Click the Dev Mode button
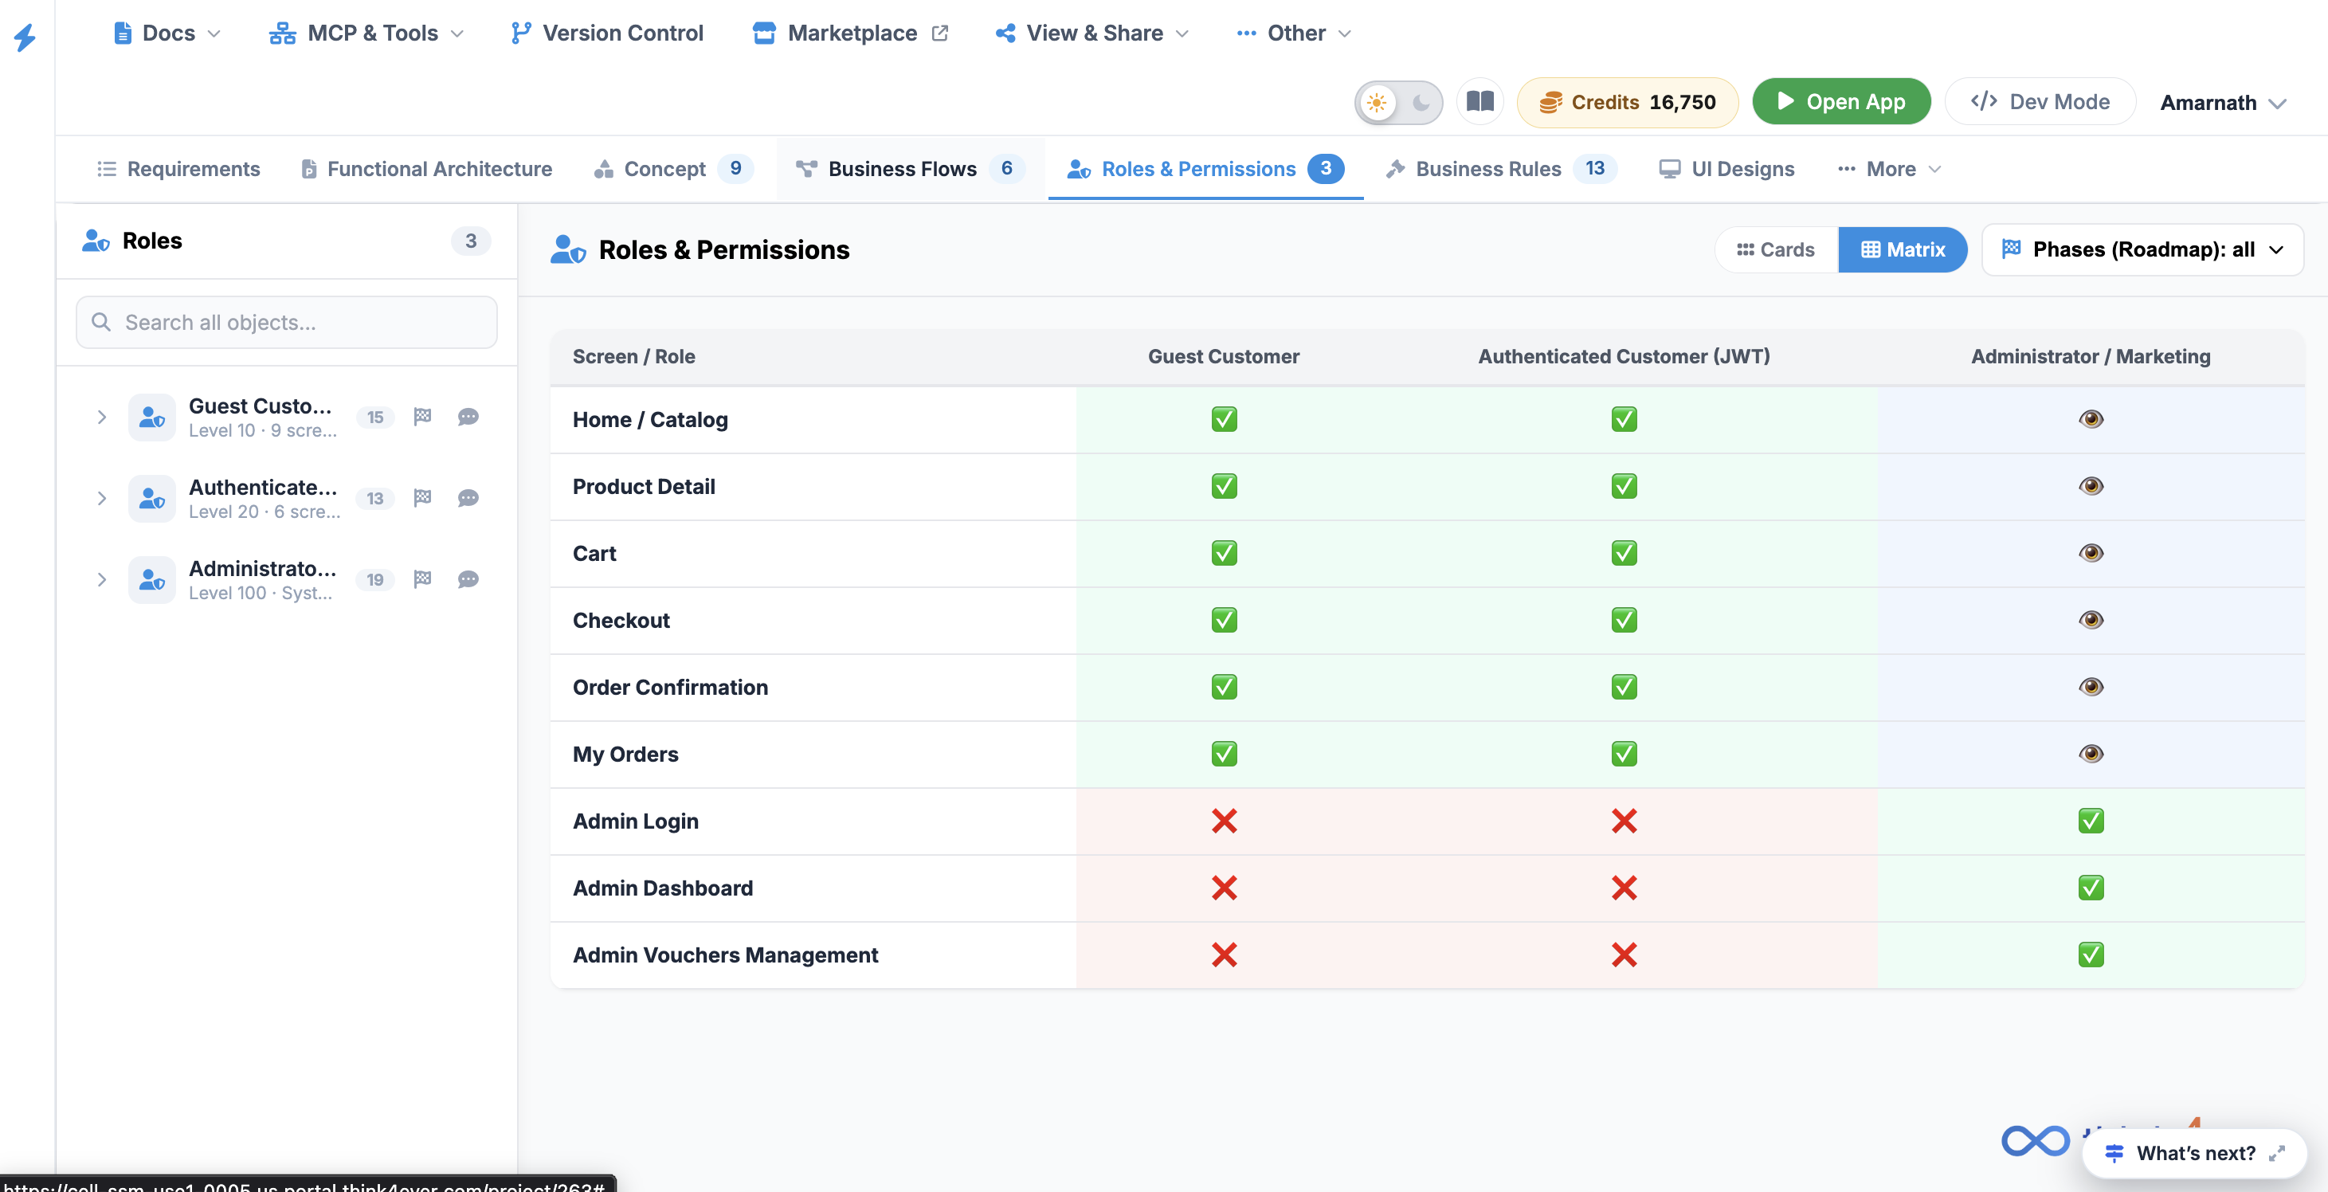2328x1192 pixels. [2040, 101]
